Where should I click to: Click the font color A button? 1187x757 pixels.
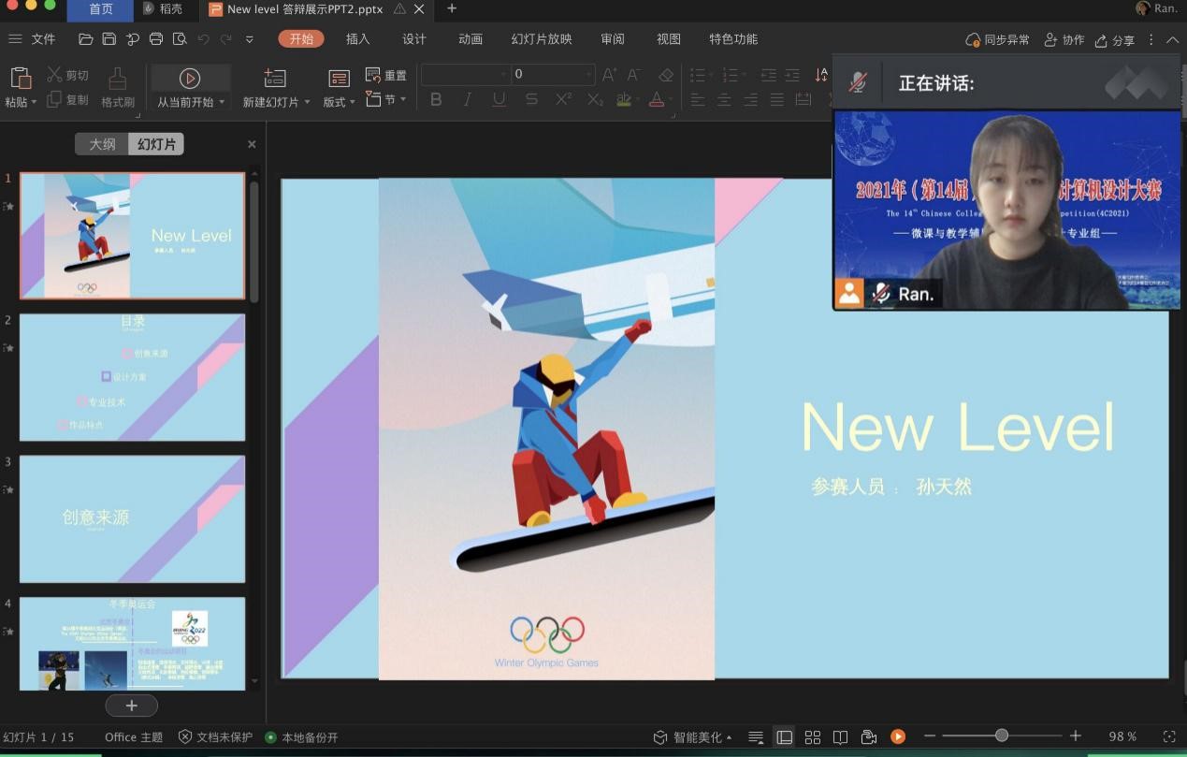pyautogui.click(x=657, y=99)
